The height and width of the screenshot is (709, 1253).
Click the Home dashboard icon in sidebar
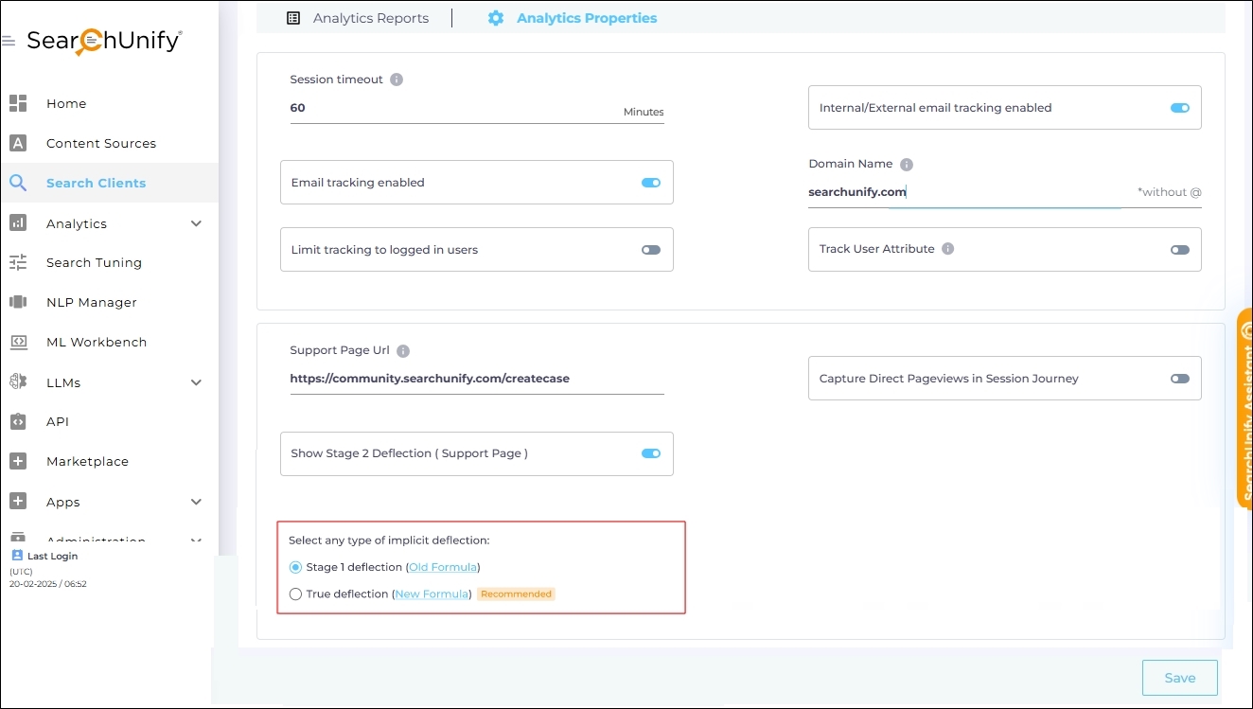(x=18, y=103)
